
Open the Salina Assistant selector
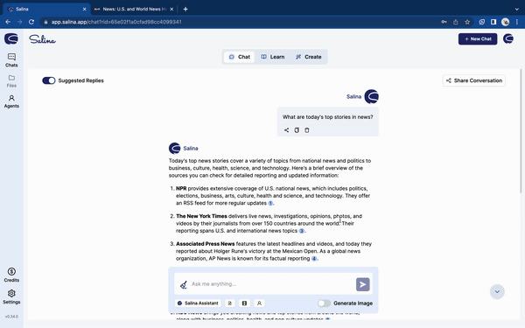(x=198, y=304)
